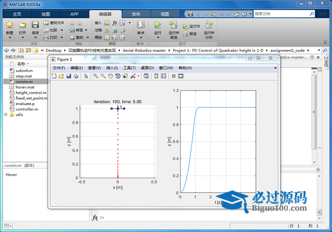Open Tools 工具(T) menu in Figure
Viewport: 332px width, 232px height.
pos(130,68)
